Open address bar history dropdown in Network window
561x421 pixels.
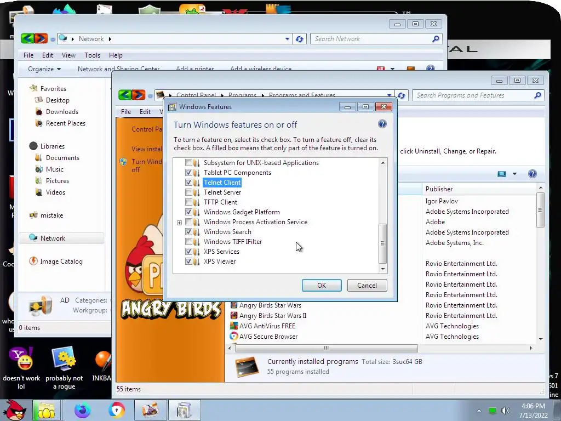coord(287,39)
